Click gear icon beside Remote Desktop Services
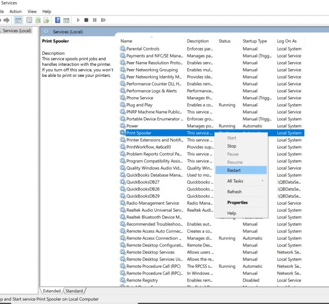This screenshot has width=329, height=304. (x=122, y=252)
